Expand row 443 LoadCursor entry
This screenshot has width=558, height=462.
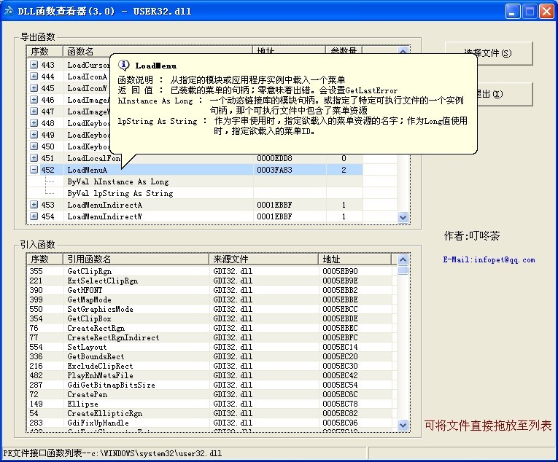34,64
